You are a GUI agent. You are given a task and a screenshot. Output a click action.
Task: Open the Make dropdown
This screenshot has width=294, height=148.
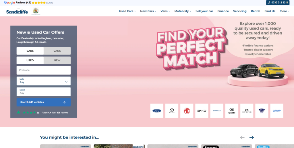[44, 81]
